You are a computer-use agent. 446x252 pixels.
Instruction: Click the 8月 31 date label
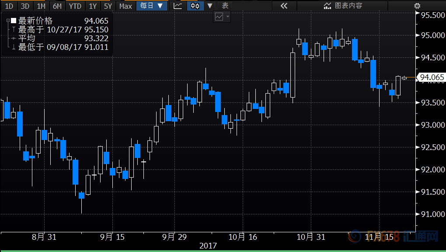[44, 237]
